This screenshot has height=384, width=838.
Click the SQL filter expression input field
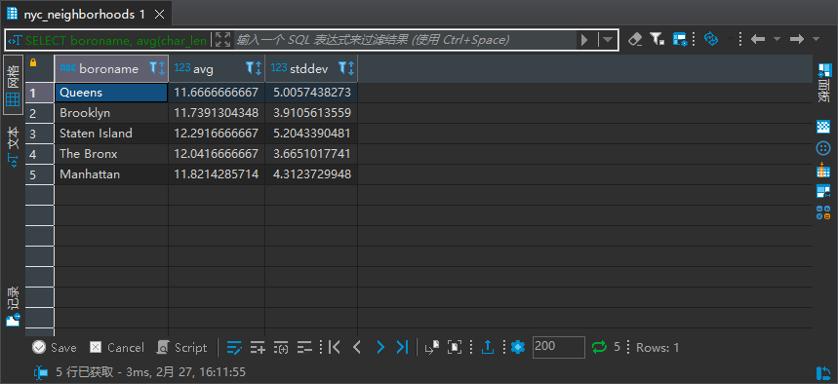[x=405, y=40]
